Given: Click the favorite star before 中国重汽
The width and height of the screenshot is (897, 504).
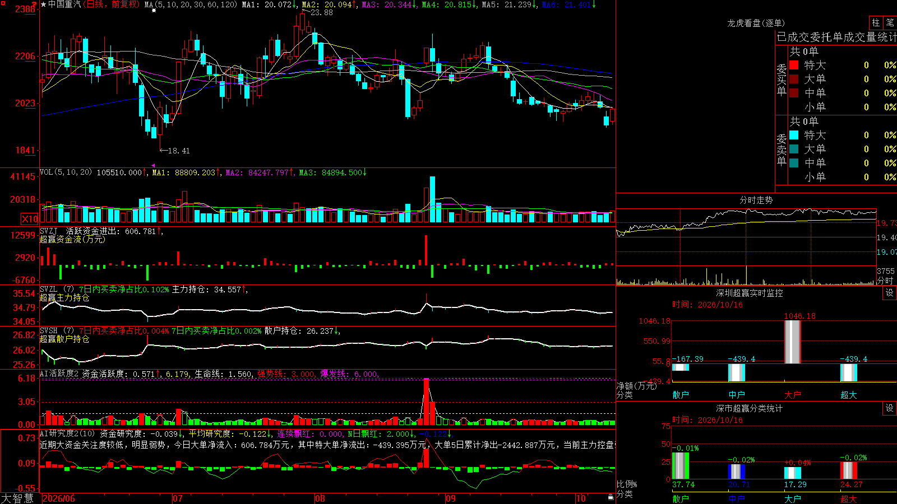Looking at the screenshot, I should click(43, 4).
